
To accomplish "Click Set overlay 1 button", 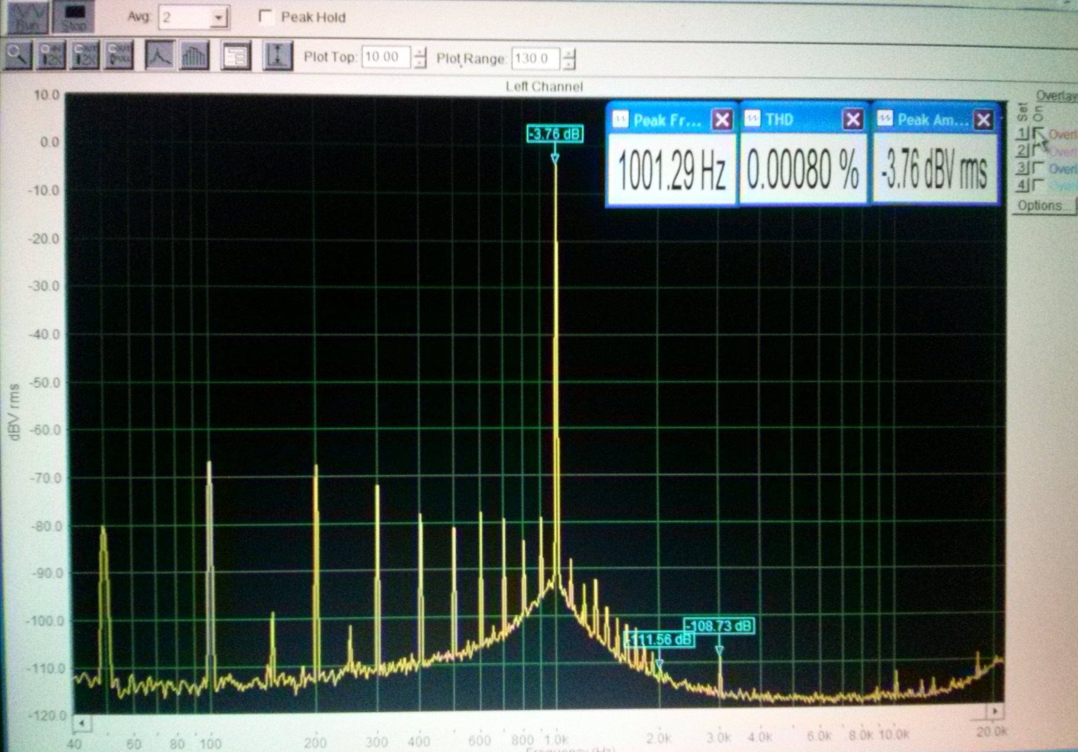I will [x=1022, y=133].
